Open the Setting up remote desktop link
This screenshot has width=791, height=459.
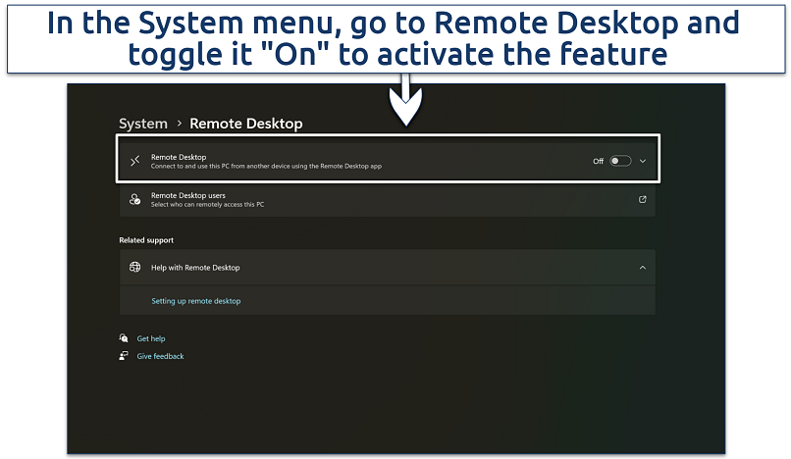(x=195, y=301)
